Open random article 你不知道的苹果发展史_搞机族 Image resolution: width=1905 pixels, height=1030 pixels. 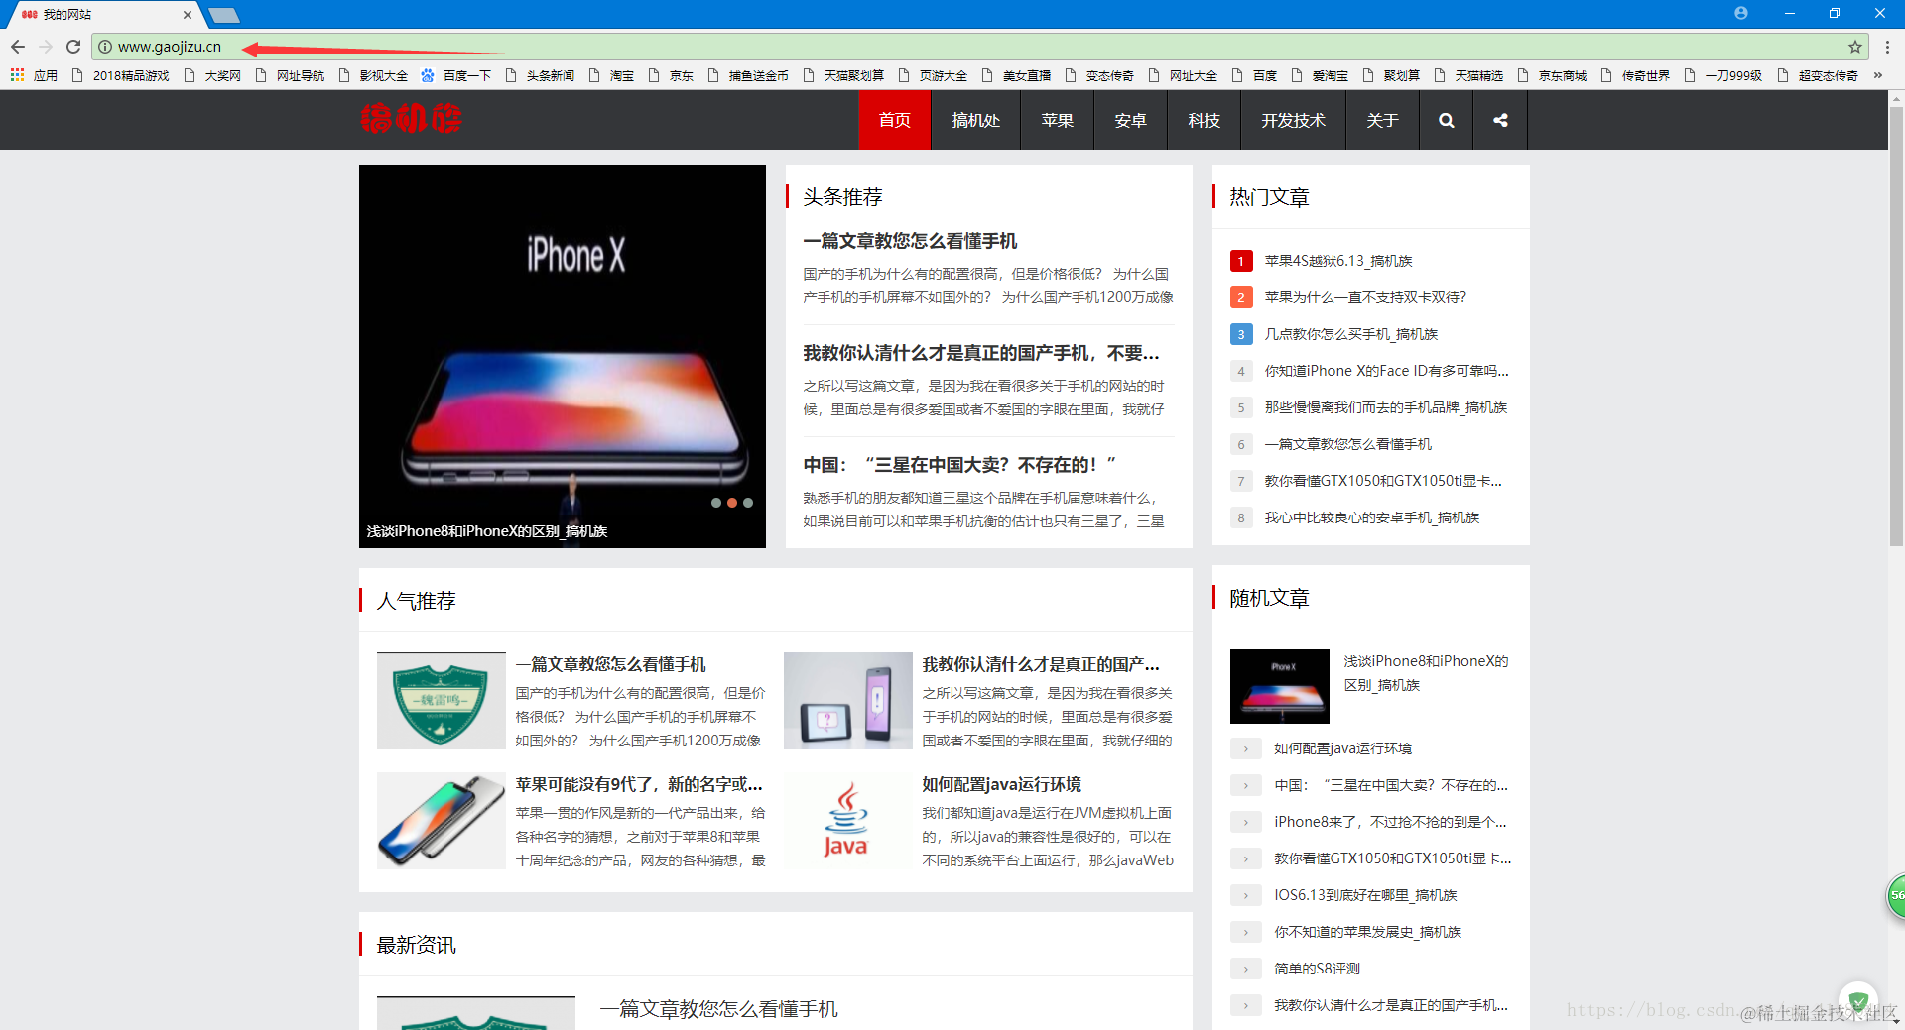(1368, 932)
